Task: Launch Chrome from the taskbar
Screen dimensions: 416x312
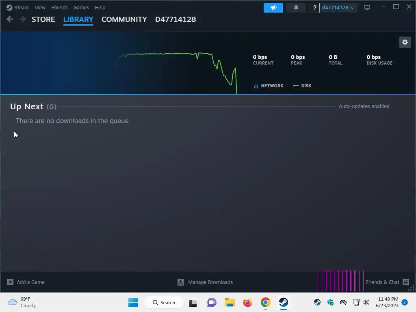Action: click(266, 302)
